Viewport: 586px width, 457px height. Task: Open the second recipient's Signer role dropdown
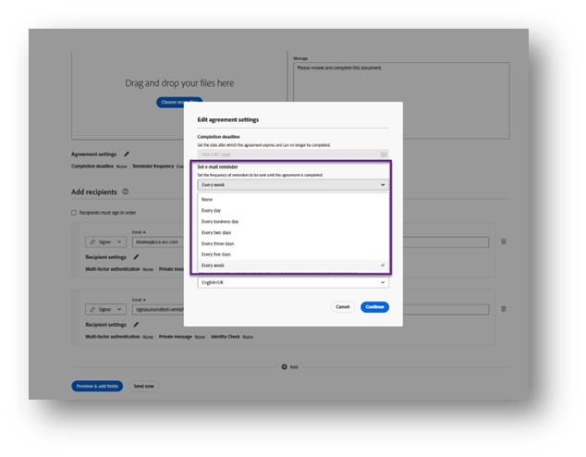[x=105, y=309]
